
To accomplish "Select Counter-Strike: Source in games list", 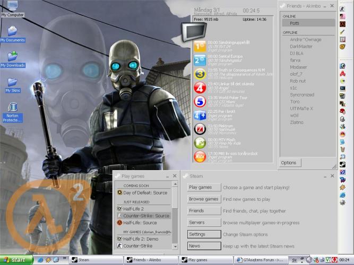I will (x=146, y=216).
